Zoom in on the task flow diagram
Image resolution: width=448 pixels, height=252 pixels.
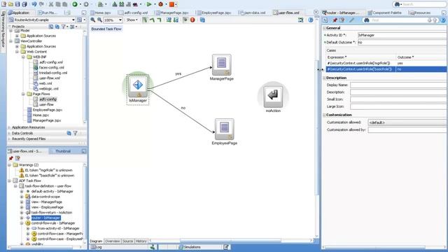click(x=93, y=20)
